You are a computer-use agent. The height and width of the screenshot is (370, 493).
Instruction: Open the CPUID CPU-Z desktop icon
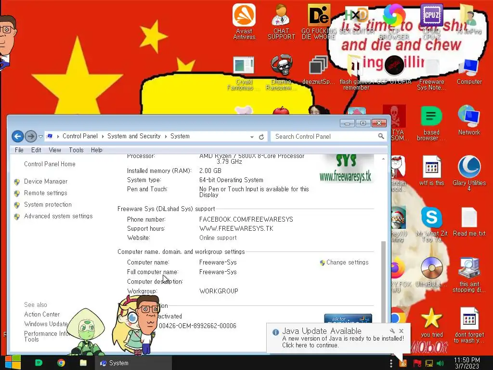[431, 21]
